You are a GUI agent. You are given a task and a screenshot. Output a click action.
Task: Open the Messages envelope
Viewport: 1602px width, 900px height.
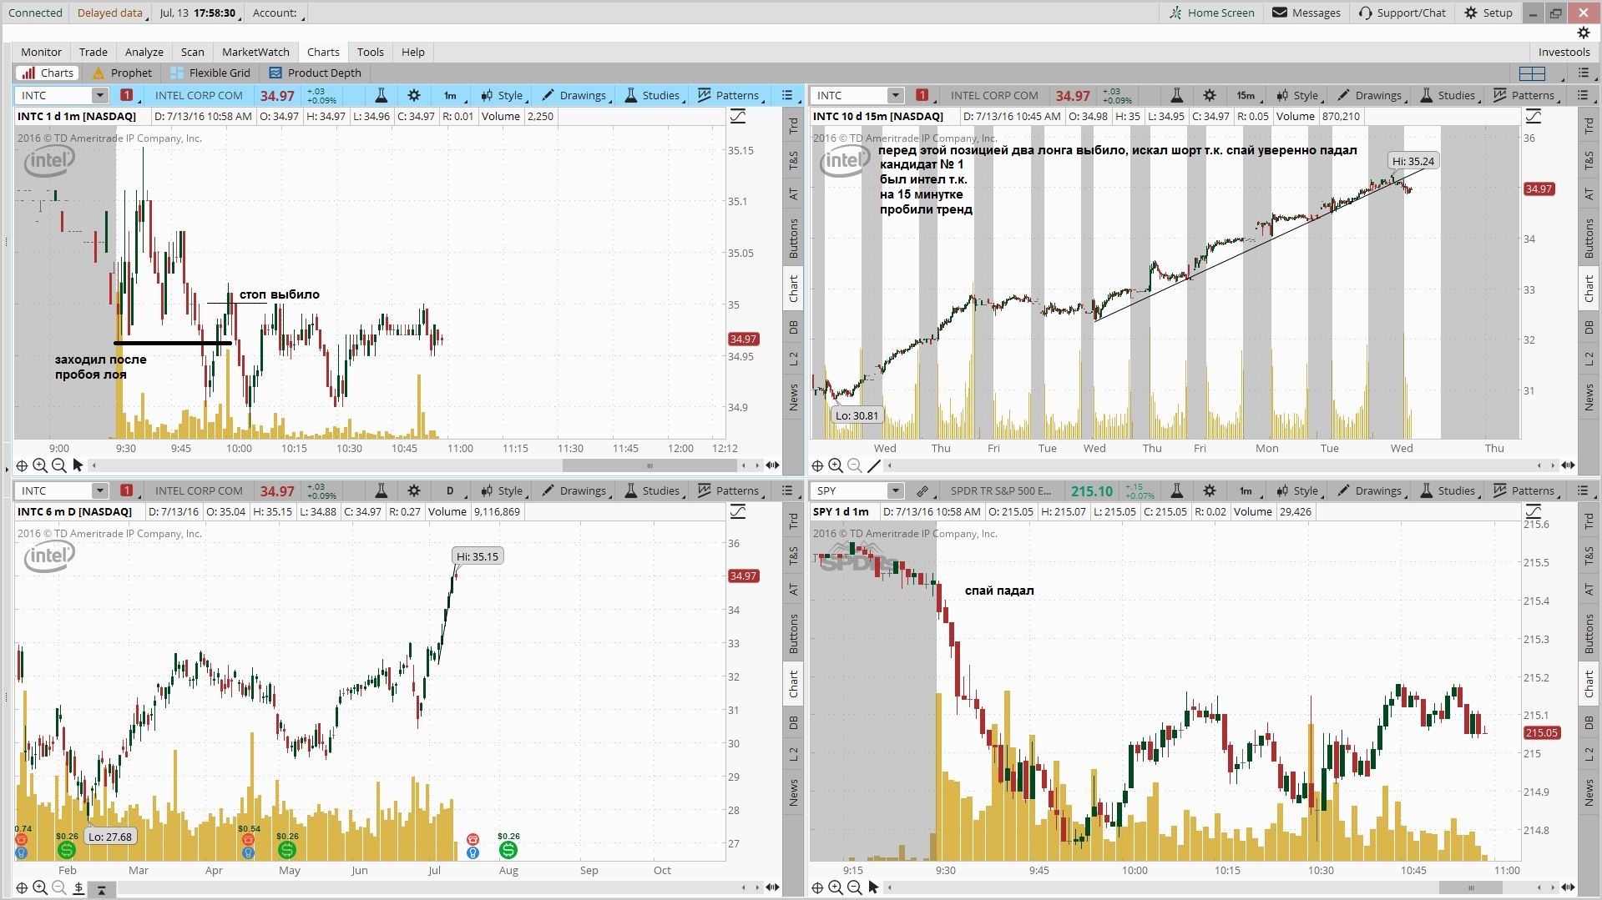click(1306, 13)
